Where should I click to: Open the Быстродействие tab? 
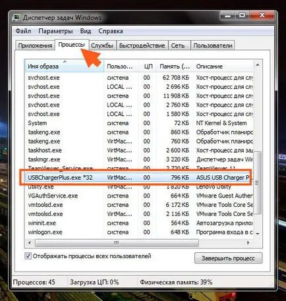[x=142, y=45]
